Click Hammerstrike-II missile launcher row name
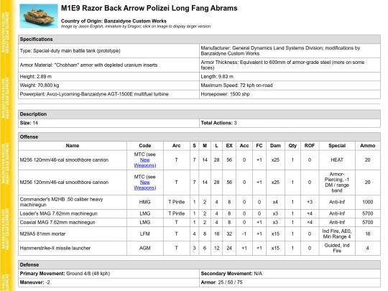The height and width of the screenshot is (291, 388). click(73, 248)
